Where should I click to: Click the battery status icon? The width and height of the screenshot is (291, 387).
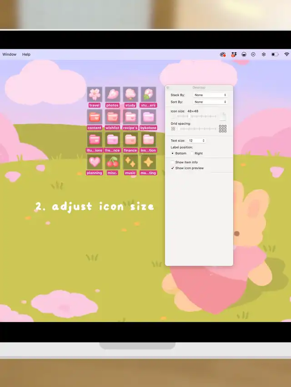click(x=275, y=54)
